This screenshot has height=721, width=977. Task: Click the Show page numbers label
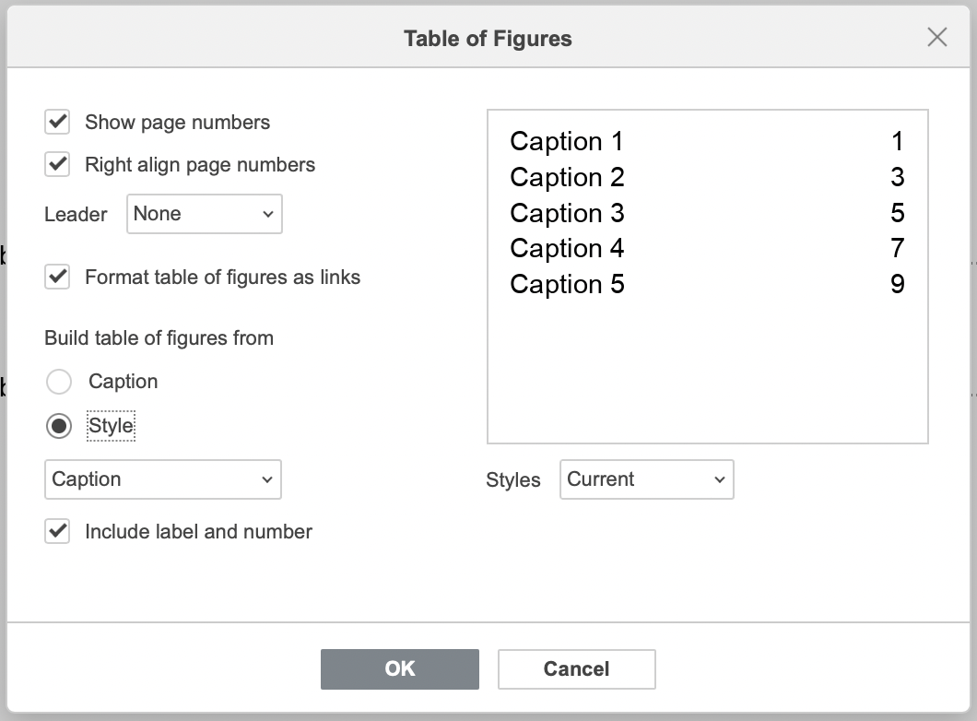coord(177,122)
